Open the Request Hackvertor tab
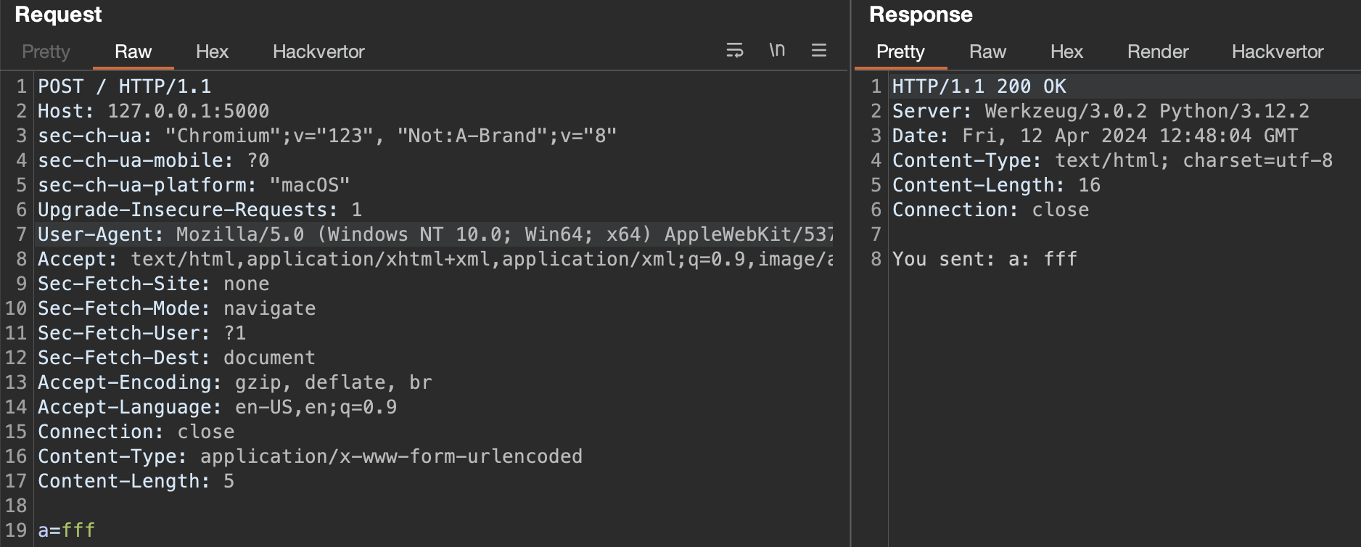Viewport: 1361px width, 547px height. point(318,52)
